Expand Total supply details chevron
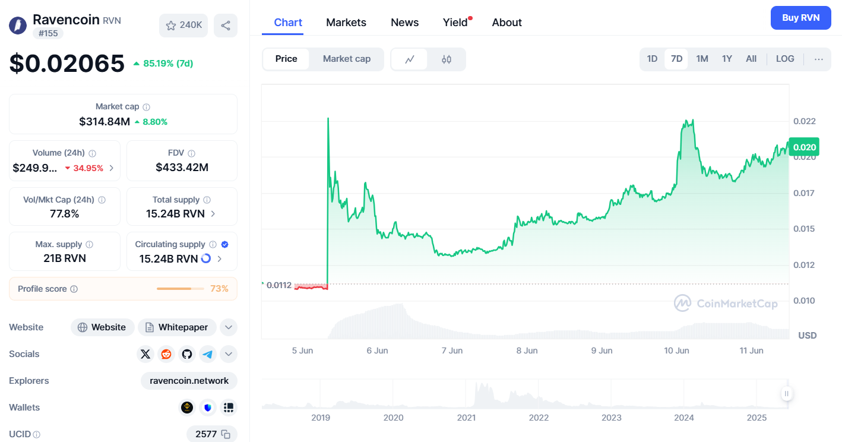This screenshot has width=842, height=442. click(213, 213)
